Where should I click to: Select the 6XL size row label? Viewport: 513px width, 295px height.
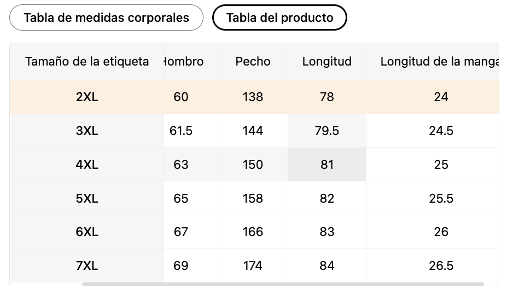[x=87, y=232]
